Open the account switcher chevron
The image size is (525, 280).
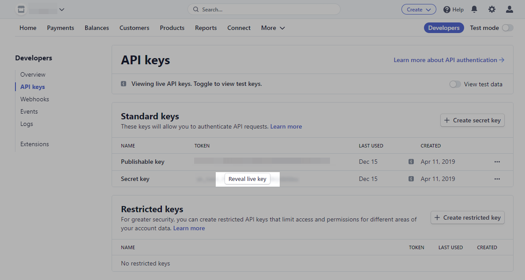62,9
